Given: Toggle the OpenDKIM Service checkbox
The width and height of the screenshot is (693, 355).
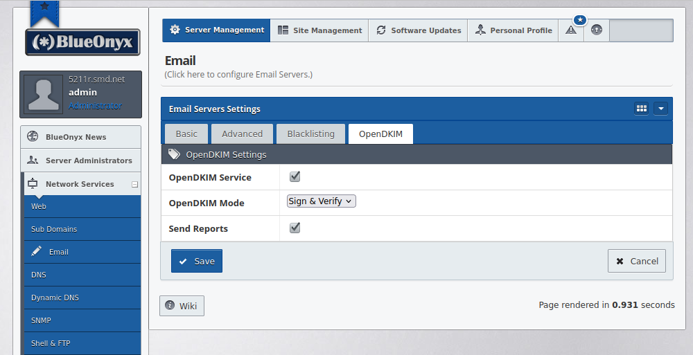Looking at the screenshot, I should [295, 176].
